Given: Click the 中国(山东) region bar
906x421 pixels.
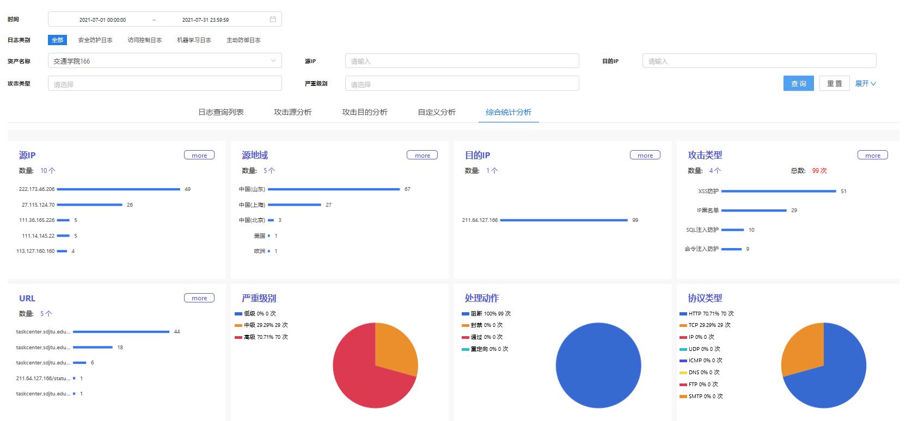Looking at the screenshot, I should (334, 189).
